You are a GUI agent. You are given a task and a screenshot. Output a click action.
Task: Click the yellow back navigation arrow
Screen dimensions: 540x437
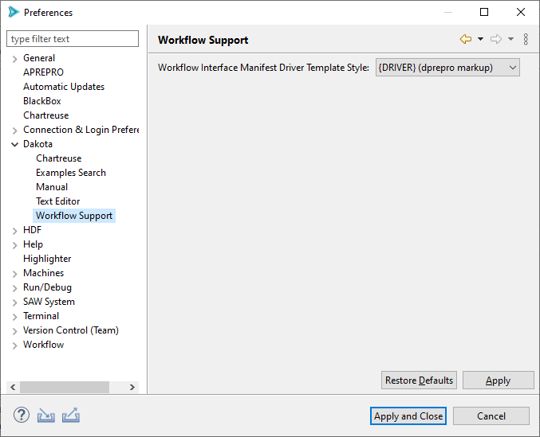click(466, 39)
